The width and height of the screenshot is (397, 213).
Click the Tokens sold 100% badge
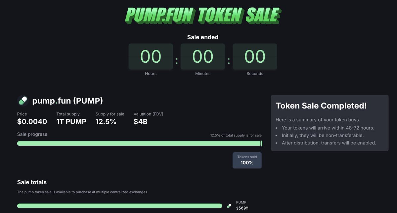[247, 160]
